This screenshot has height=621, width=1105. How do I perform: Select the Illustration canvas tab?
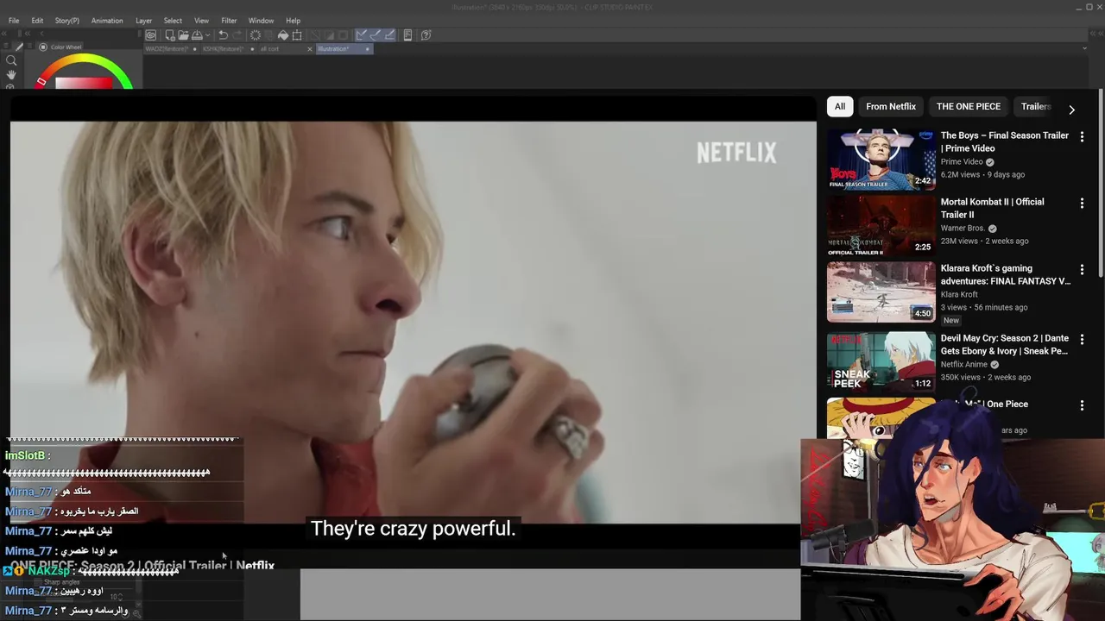[344, 49]
